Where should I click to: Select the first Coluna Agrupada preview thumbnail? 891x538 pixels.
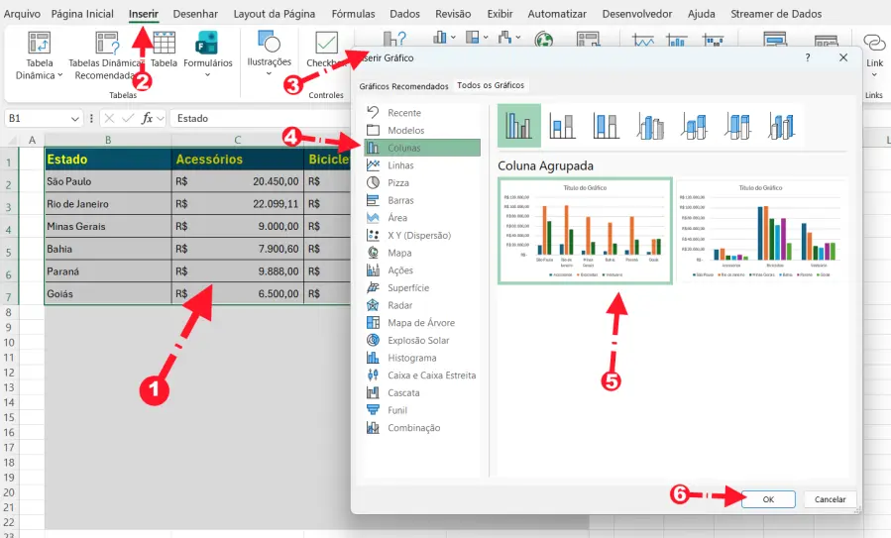[x=584, y=231]
